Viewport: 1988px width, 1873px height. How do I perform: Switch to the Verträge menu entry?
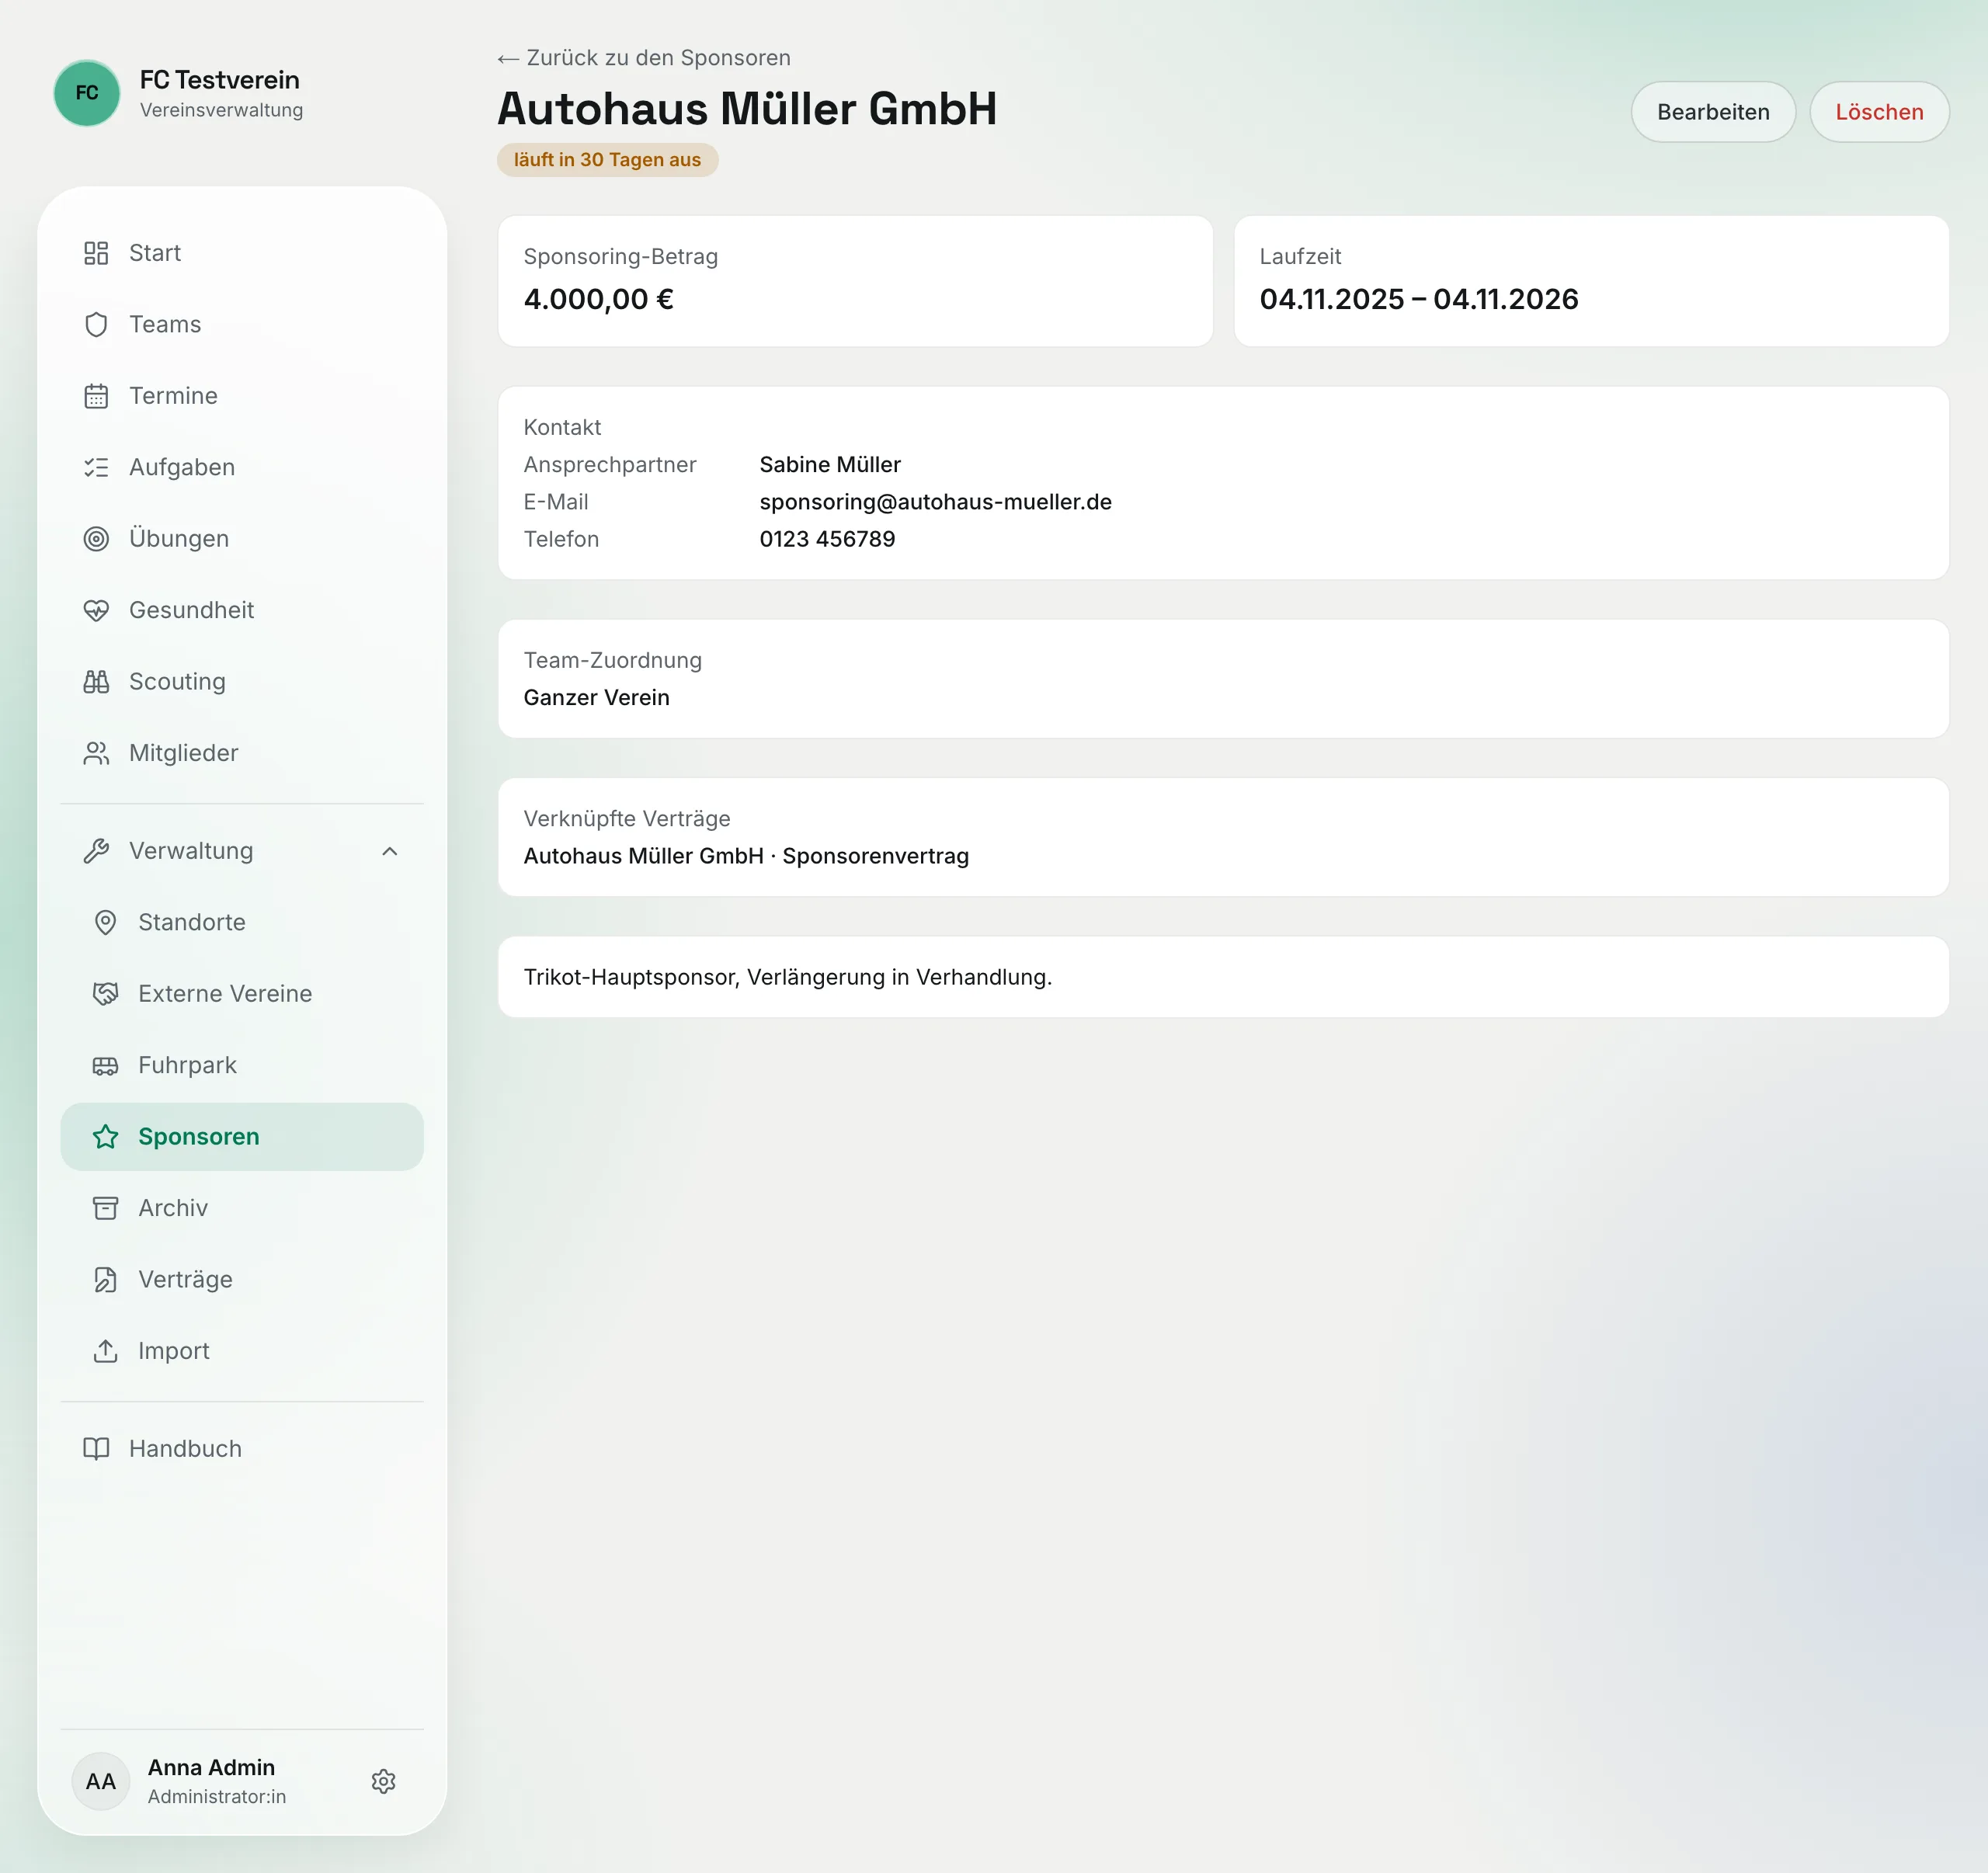(x=242, y=1280)
